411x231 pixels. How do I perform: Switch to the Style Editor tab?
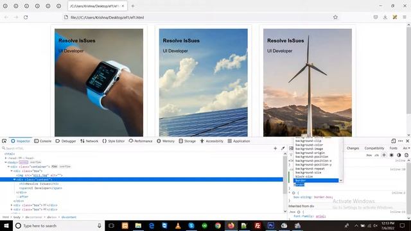coord(114,141)
